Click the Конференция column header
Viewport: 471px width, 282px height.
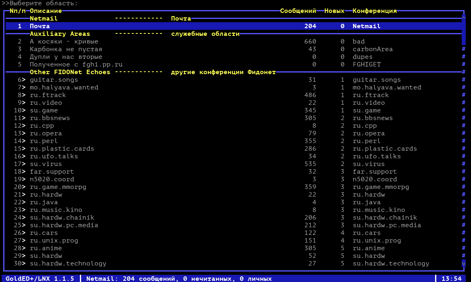click(x=375, y=11)
